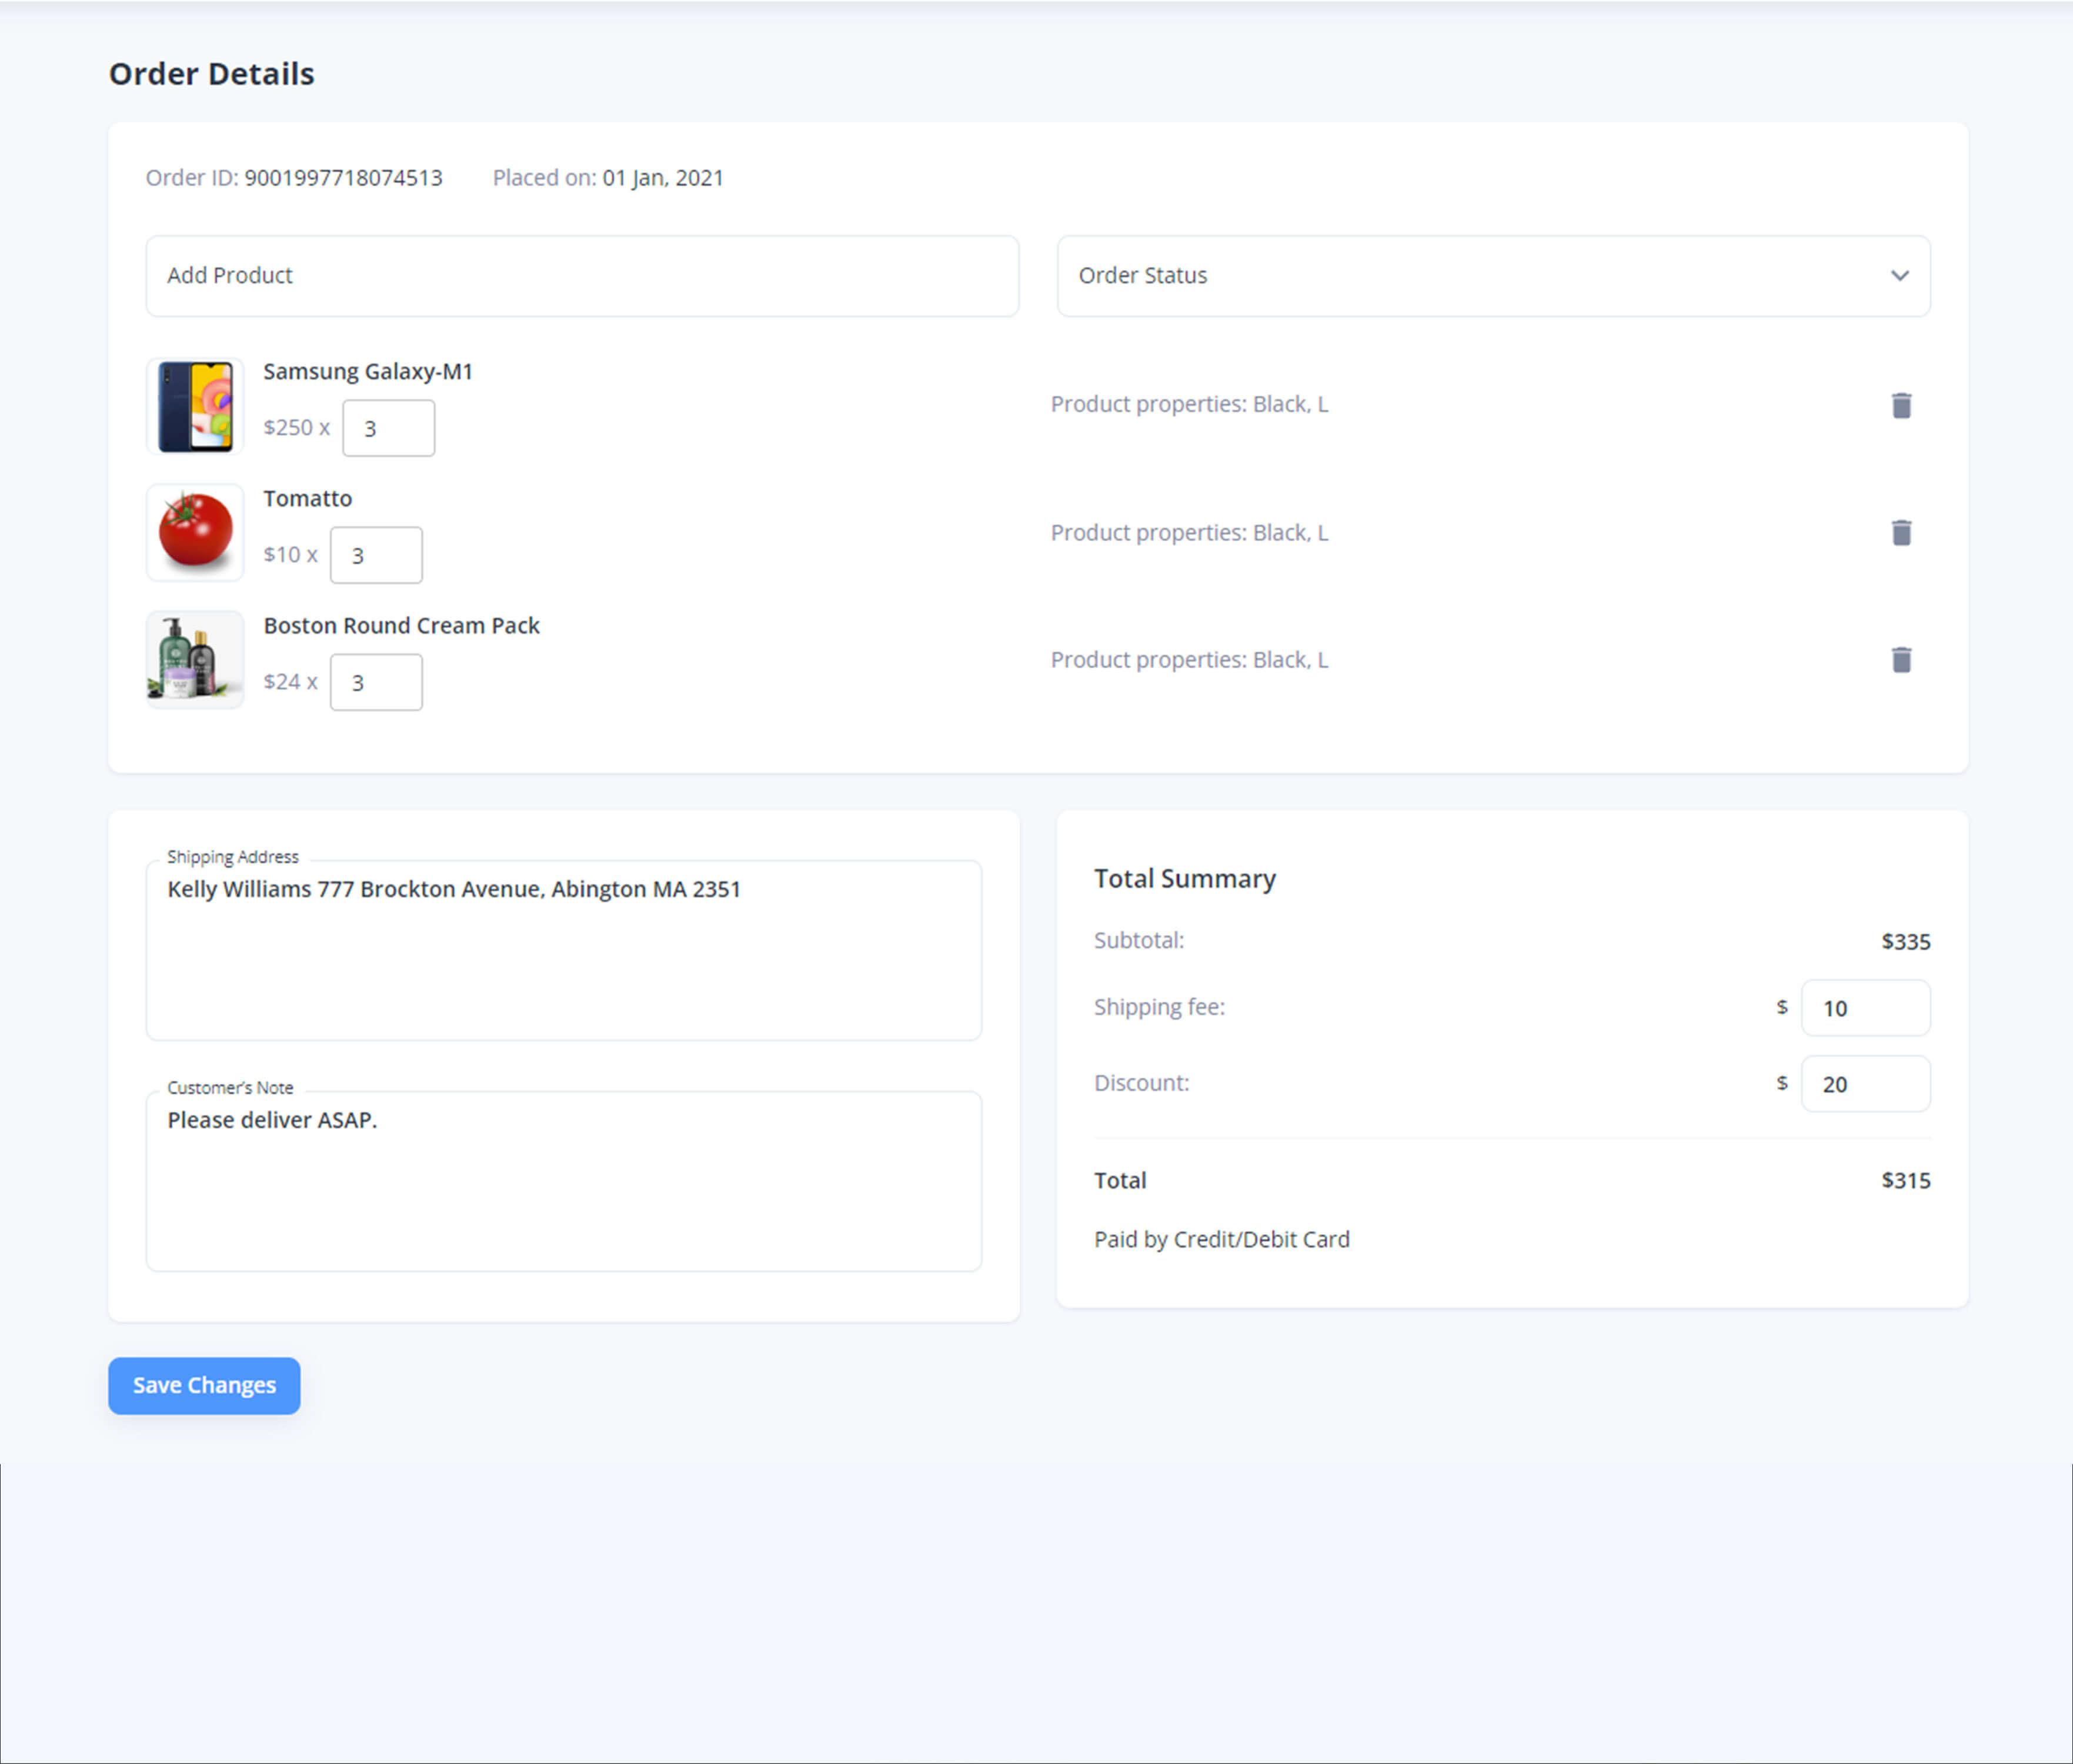Focus the Add Product field
This screenshot has width=2073, height=1764.
click(x=582, y=276)
